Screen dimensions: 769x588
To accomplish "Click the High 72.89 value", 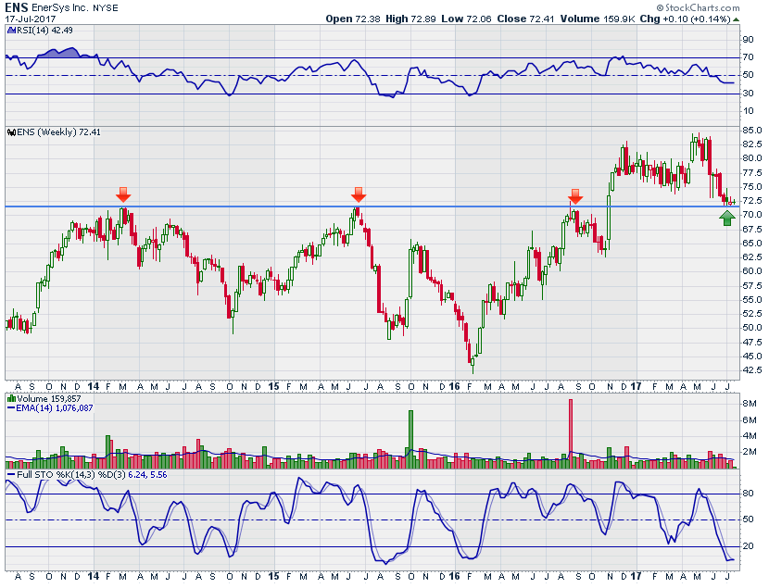I will click(x=411, y=19).
